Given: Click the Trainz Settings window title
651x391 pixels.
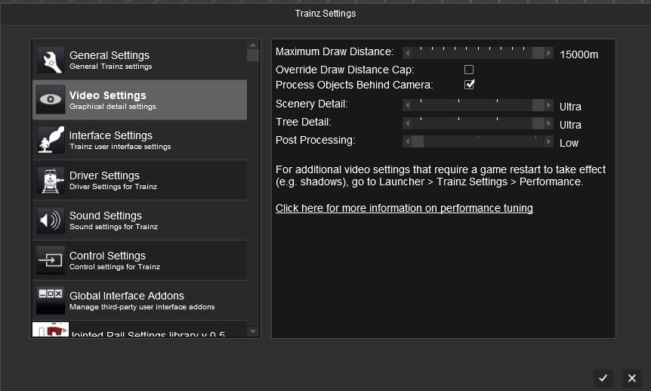Looking at the screenshot, I should point(325,14).
